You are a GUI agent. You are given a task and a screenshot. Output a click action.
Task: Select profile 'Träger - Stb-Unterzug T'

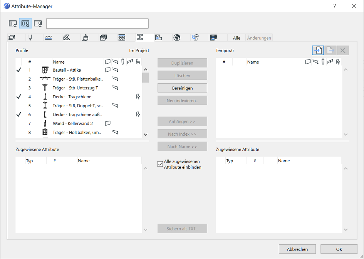(79, 88)
